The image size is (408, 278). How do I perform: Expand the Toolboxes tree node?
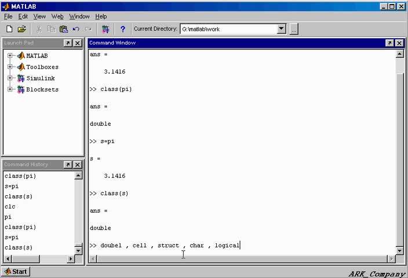[x=10, y=67]
